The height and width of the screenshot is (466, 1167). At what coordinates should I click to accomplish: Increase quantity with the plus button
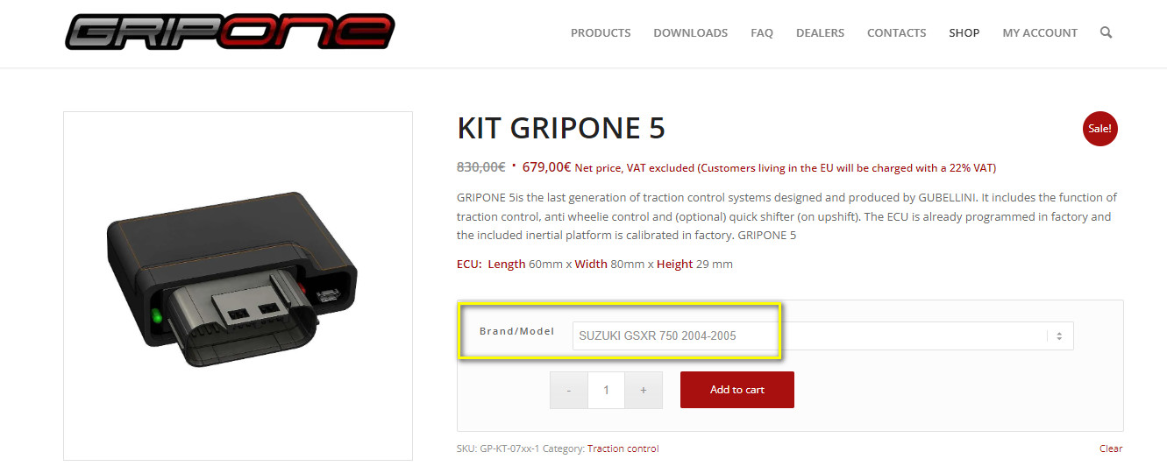click(x=644, y=390)
